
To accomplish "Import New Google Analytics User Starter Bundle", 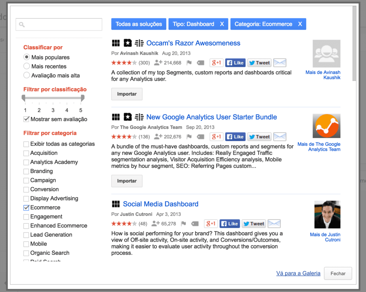I will tap(127, 181).
